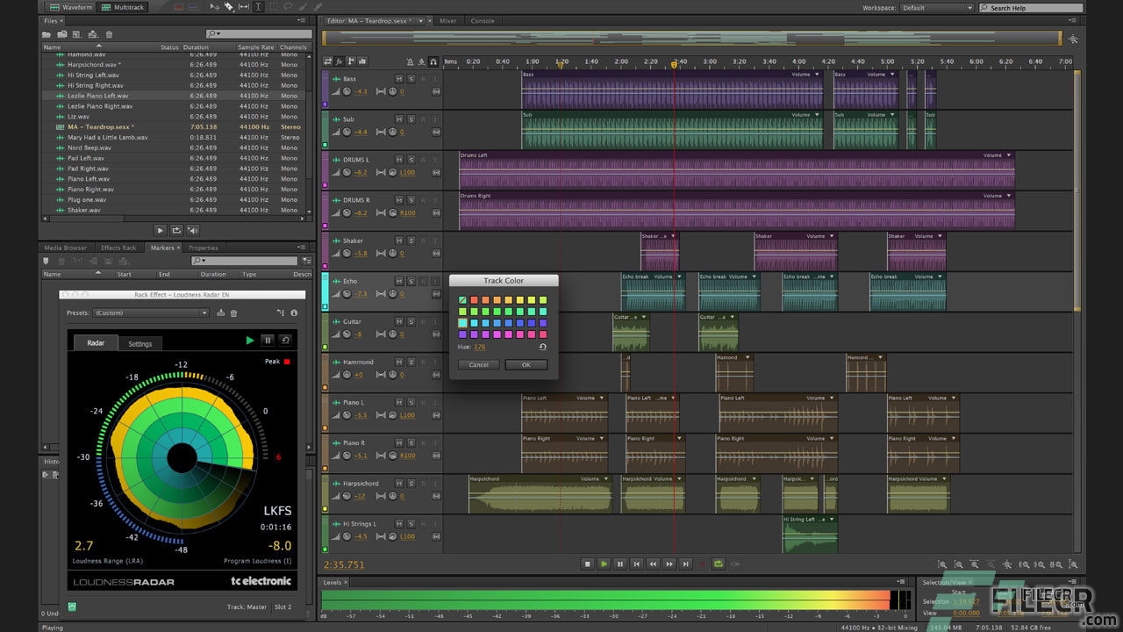Switch to the Waveform editor view
This screenshot has width=1123, height=632.
(69, 6)
